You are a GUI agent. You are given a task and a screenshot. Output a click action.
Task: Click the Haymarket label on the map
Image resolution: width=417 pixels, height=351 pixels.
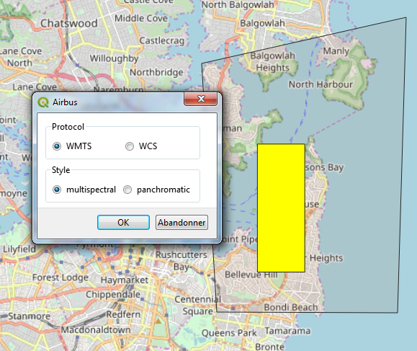[125, 280]
